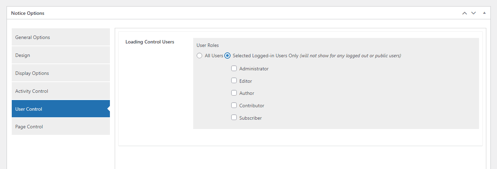Switch to Display Options tab

pos(61,73)
